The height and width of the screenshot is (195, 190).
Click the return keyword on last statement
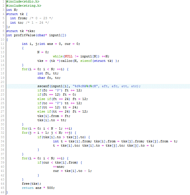[x=28, y=188]
